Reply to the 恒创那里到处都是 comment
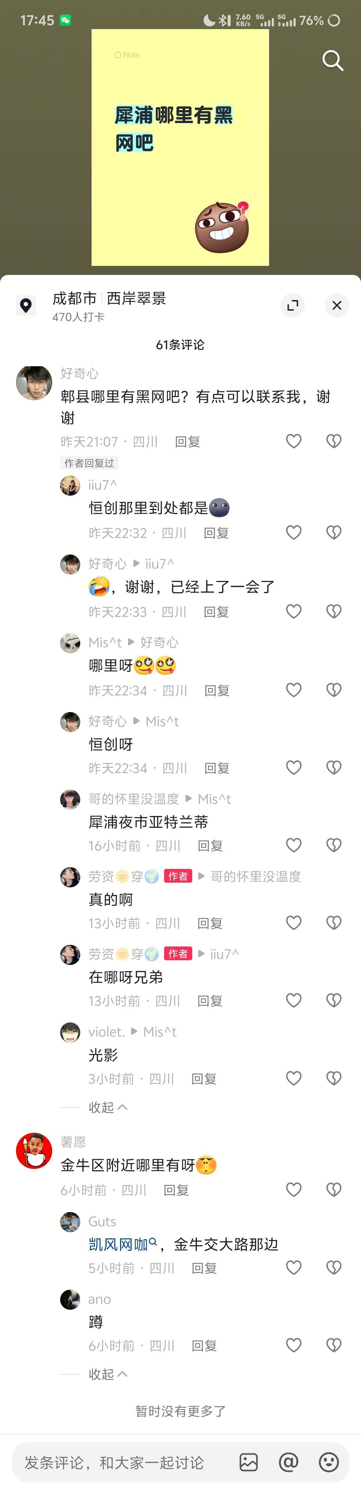Viewport: 361px width, 1489px height. [216, 533]
